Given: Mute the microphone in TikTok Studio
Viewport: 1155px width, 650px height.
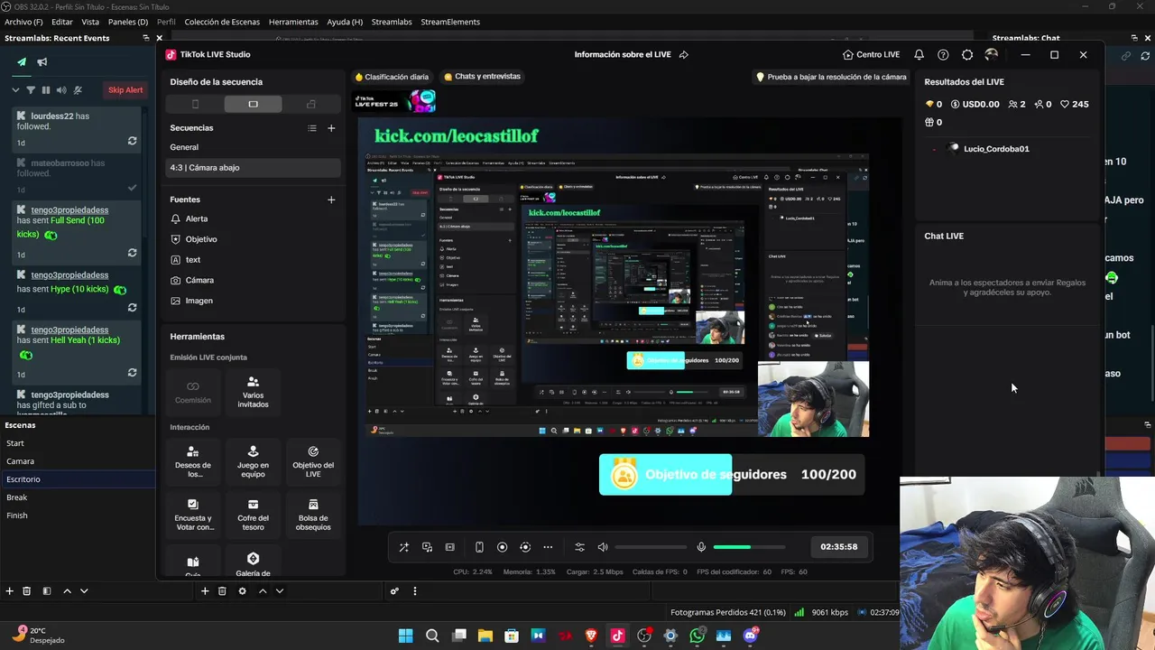Looking at the screenshot, I should coord(701,547).
